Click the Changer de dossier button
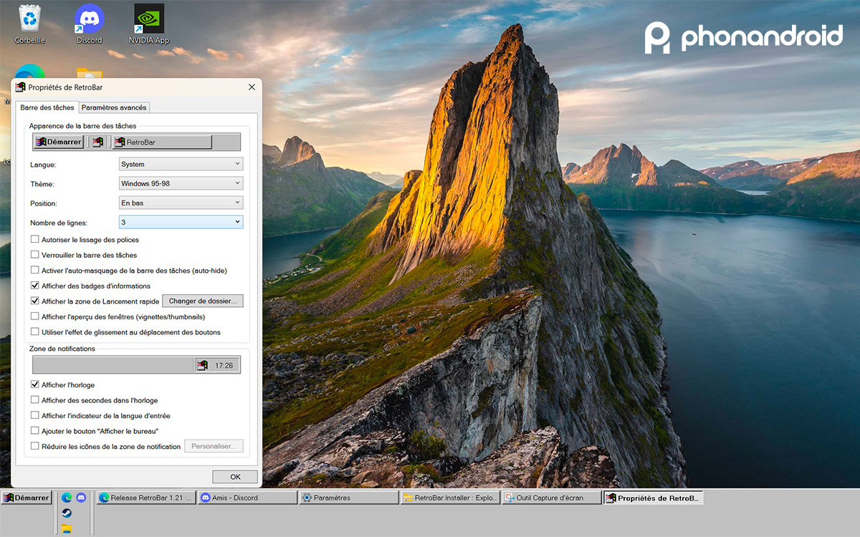The image size is (860, 537). [x=203, y=301]
